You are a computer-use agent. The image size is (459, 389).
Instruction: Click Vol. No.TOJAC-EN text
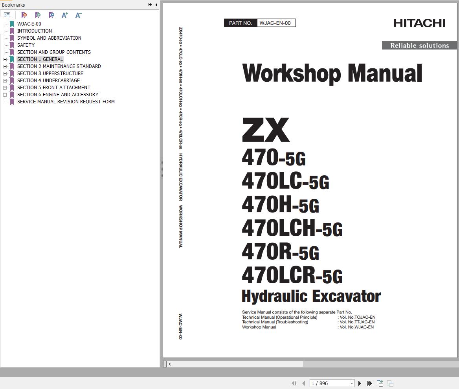pyautogui.click(x=358, y=317)
